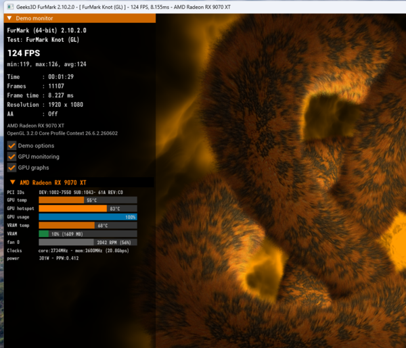Click the window title bar text

point(123,7)
